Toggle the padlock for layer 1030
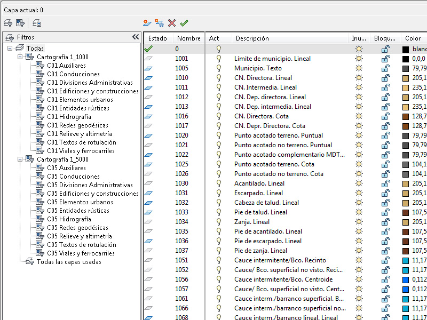 (x=385, y=183)
